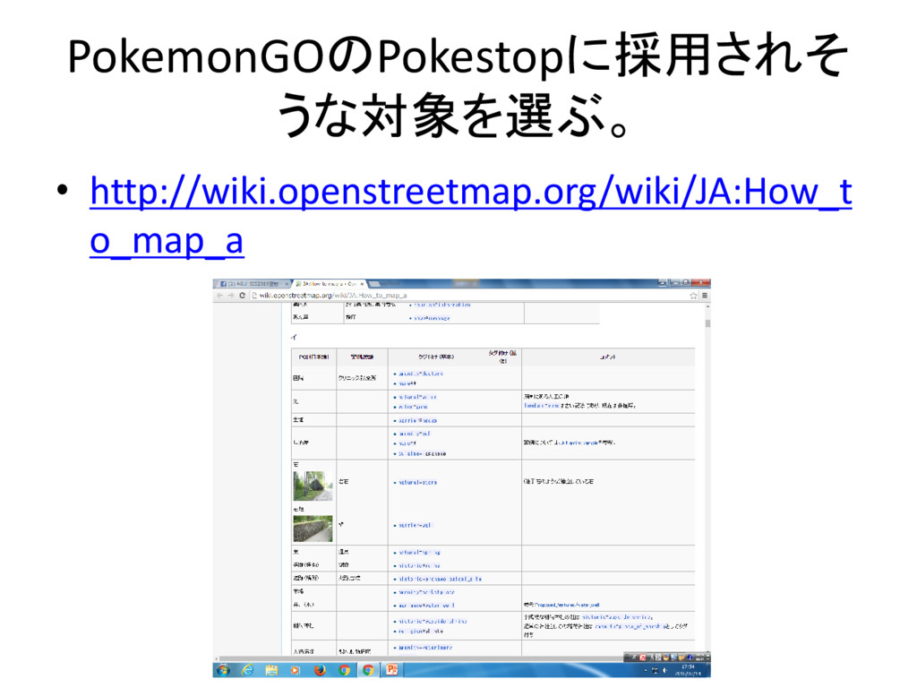This screenshot has height=688, width=917.
Task: Click the volume speaker icon in system tray
Action: click(x=664, y=670)
